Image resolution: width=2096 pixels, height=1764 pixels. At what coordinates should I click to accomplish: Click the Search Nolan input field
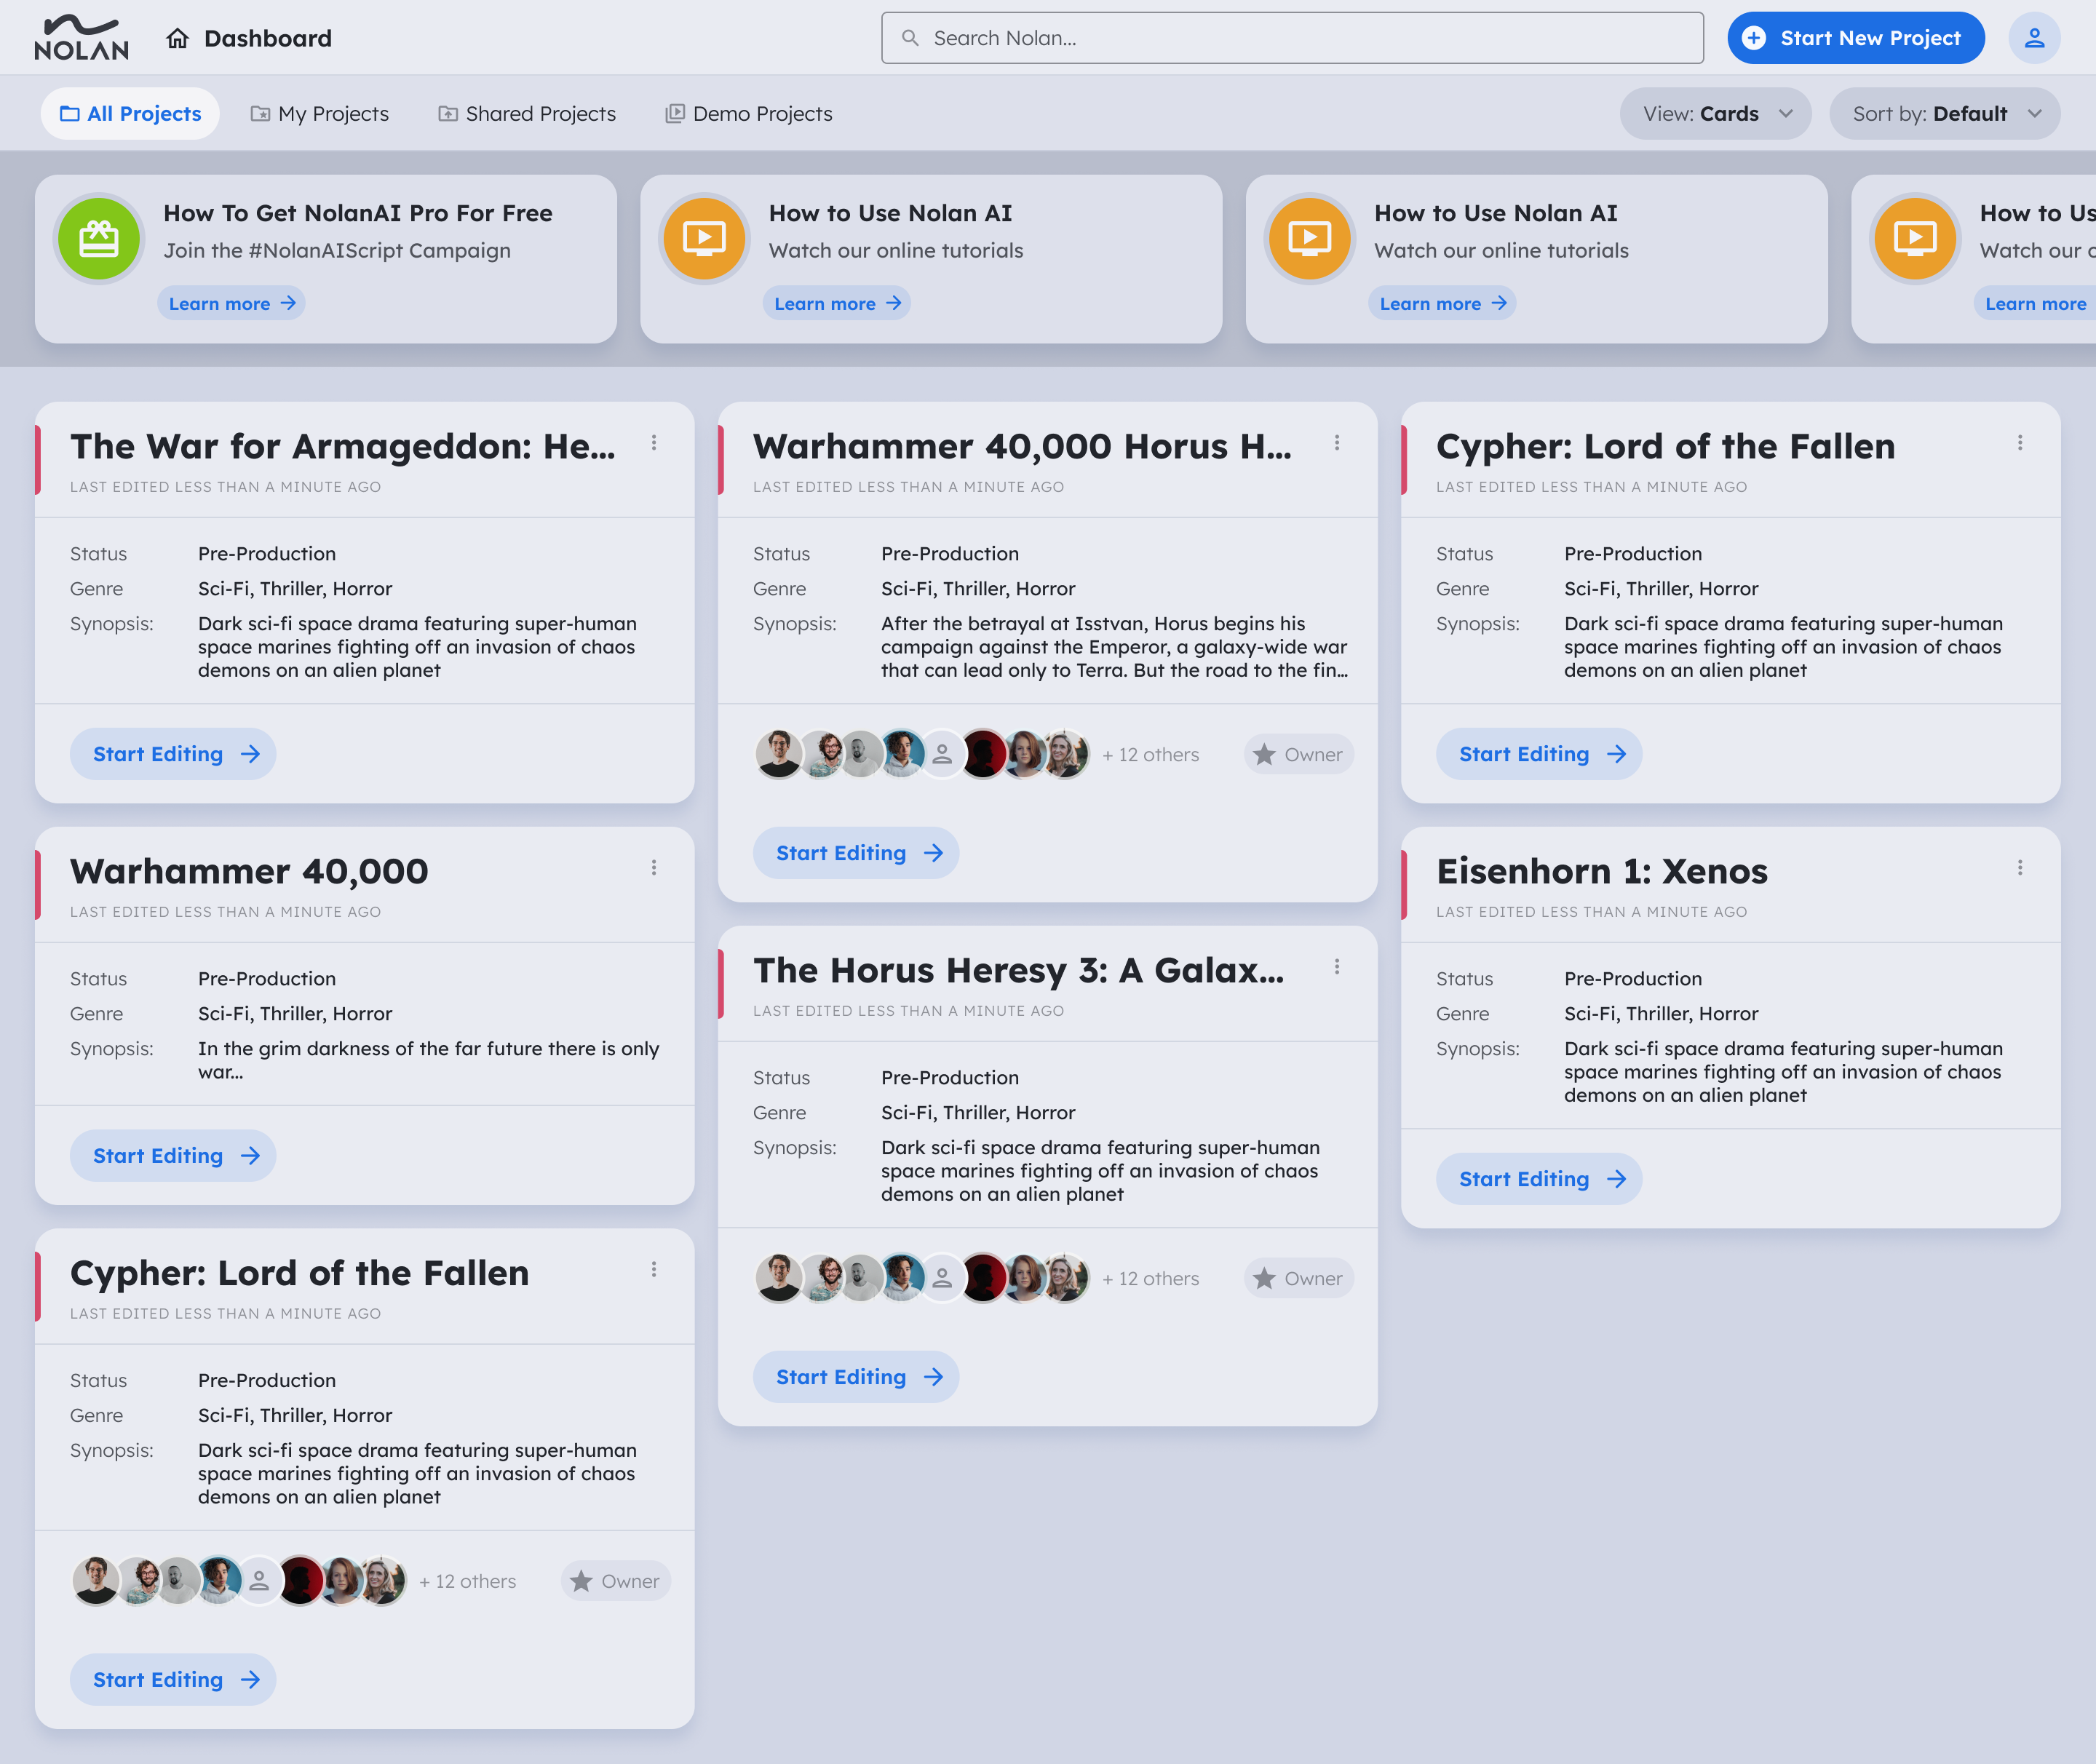(x=1291, y=38)
